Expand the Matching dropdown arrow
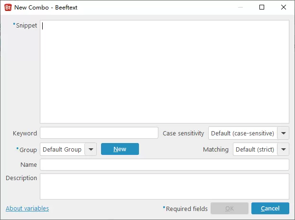295x220 pixels. pyautogui.click(x=283, y=149)
